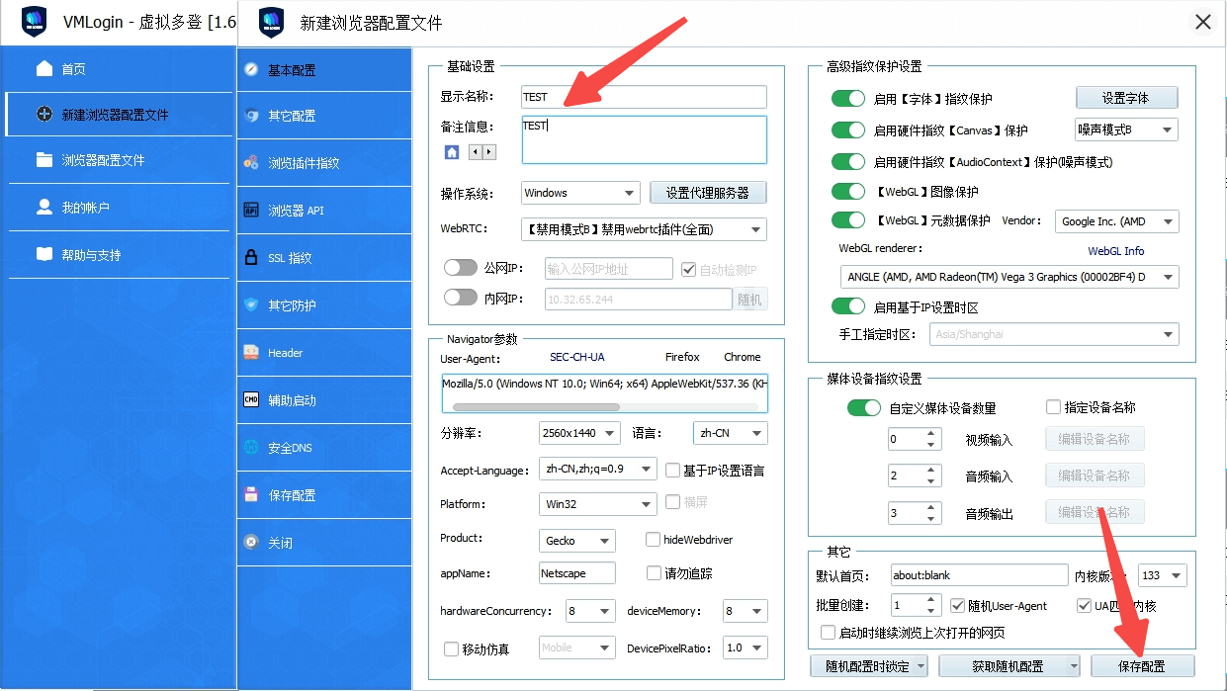
Task: Disable 启用【字体】指纹保护 toggle
Action: tap(848, 99)
